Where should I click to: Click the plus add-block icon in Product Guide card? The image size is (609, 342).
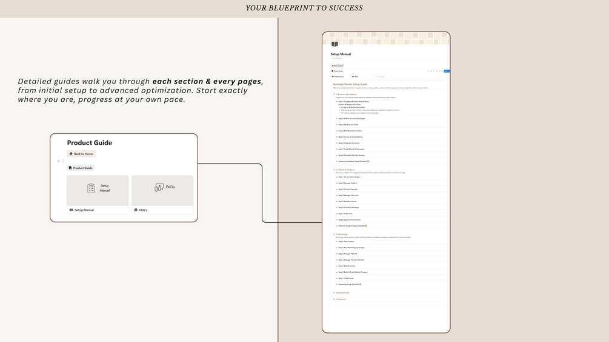(x=59, y=161)
